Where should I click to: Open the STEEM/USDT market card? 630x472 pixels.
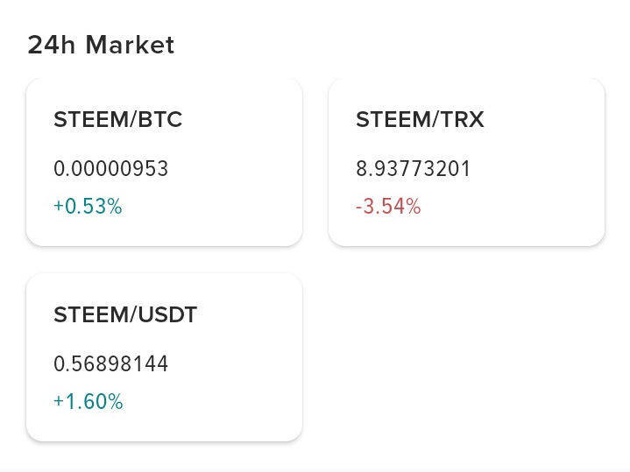tap(164, 357)
